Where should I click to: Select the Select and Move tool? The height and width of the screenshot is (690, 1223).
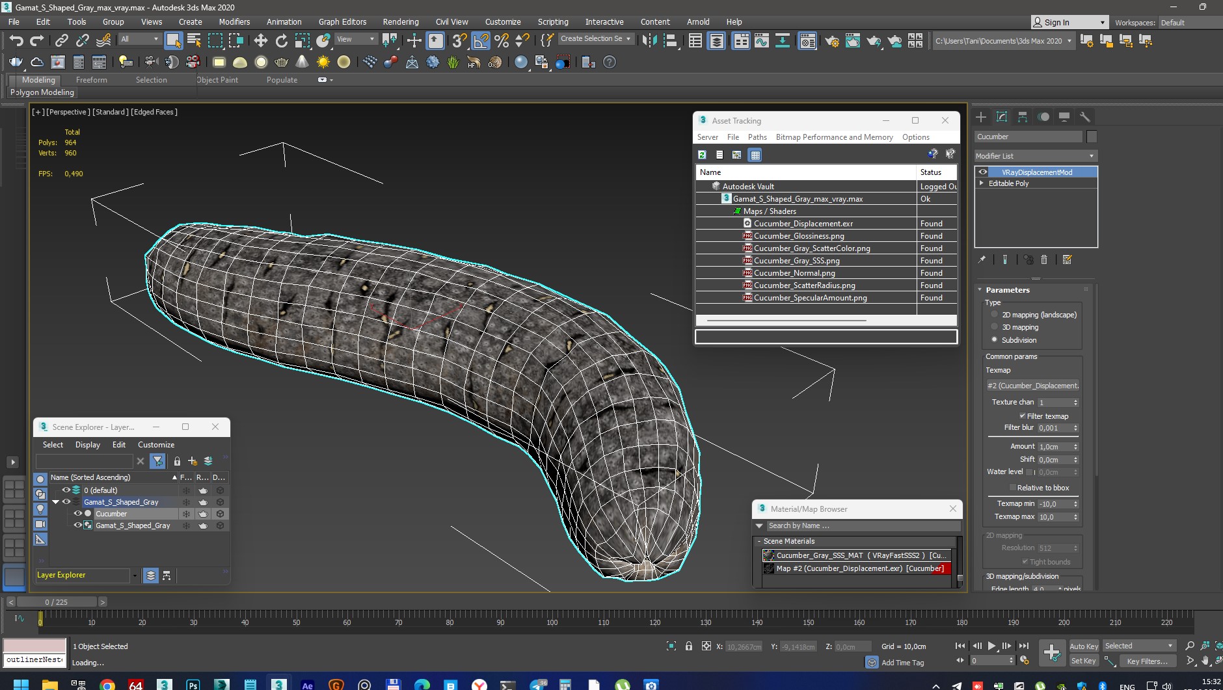coord(260,41)
